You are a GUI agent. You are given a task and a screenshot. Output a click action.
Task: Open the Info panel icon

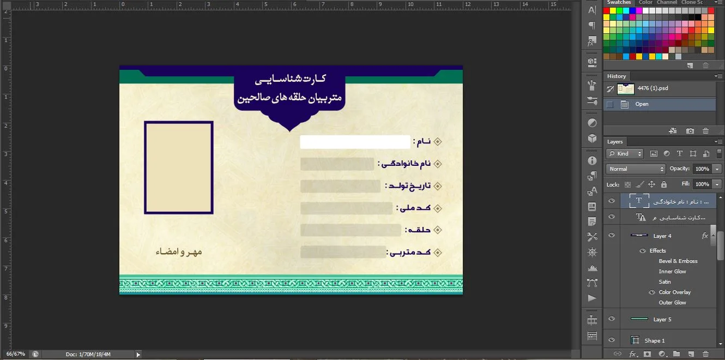click(x=592, y=160)
